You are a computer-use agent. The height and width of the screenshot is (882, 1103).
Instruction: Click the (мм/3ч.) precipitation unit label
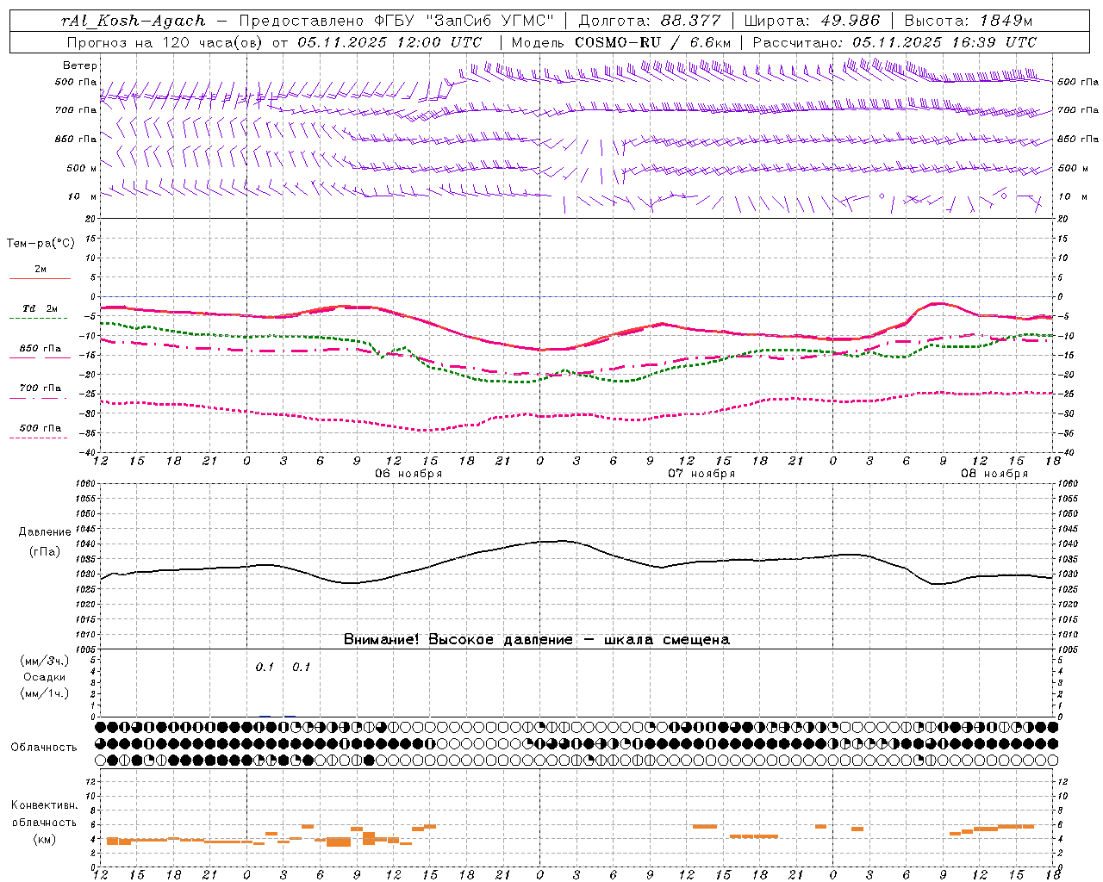click(x=44, y=661)
